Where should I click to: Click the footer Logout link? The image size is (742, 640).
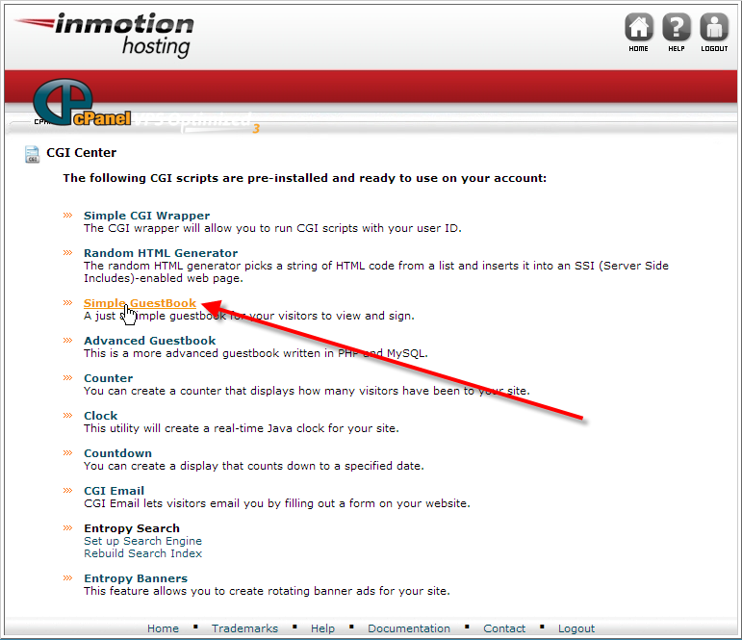tap(576, 628)
